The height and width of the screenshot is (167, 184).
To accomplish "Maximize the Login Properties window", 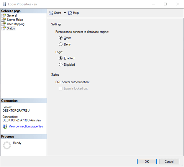I will point(165,4).
